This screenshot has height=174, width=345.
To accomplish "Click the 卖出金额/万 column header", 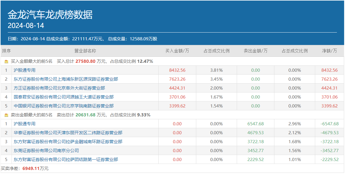I will [x=256, y=51].
